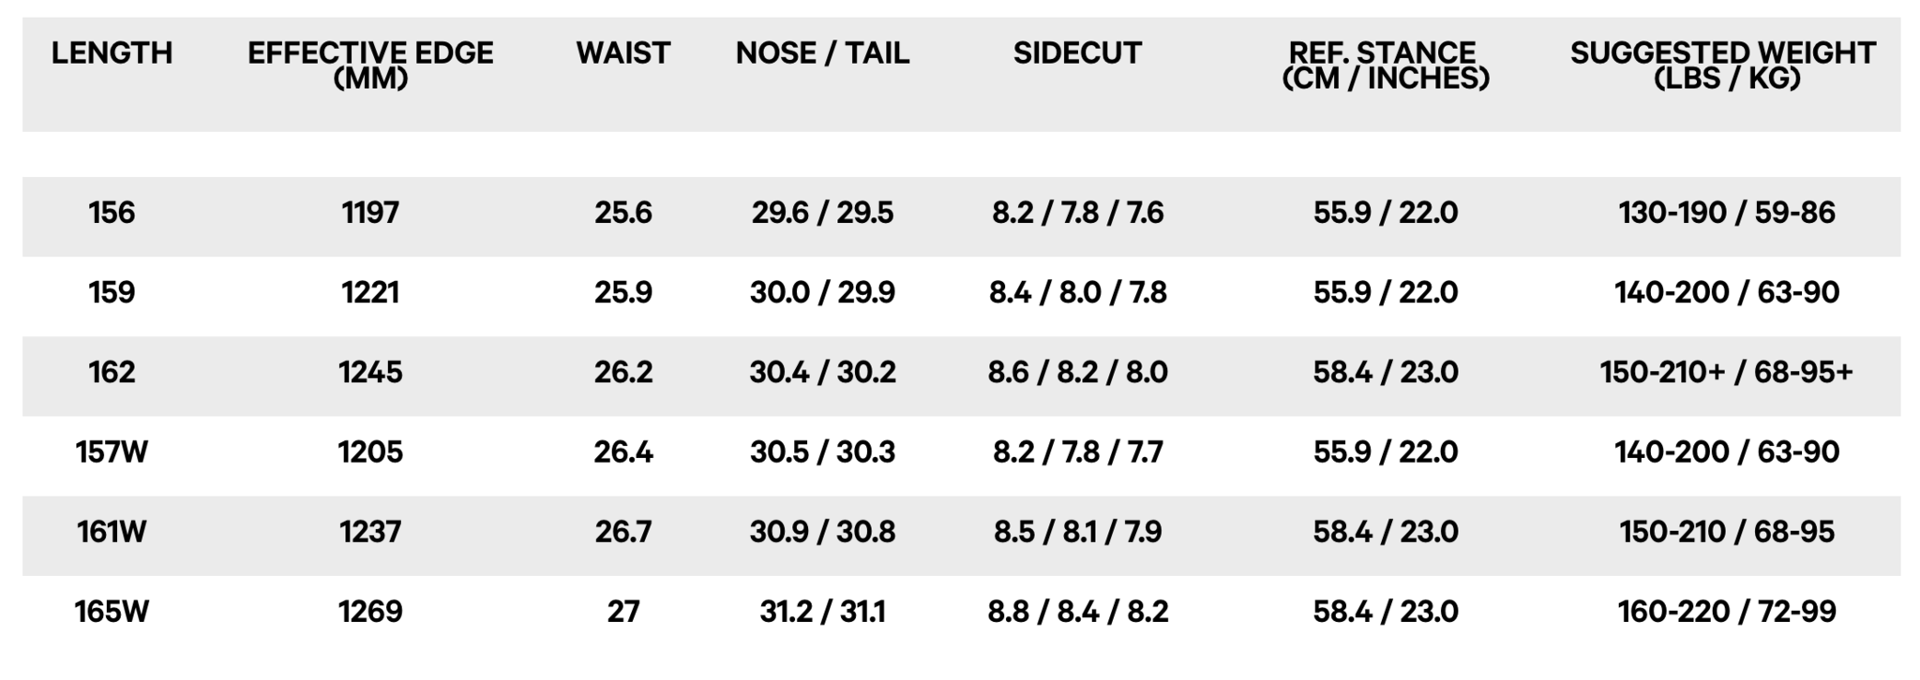Click the 165W length cell
This screenshot has height=680, width=1920.
coord(112,611)
